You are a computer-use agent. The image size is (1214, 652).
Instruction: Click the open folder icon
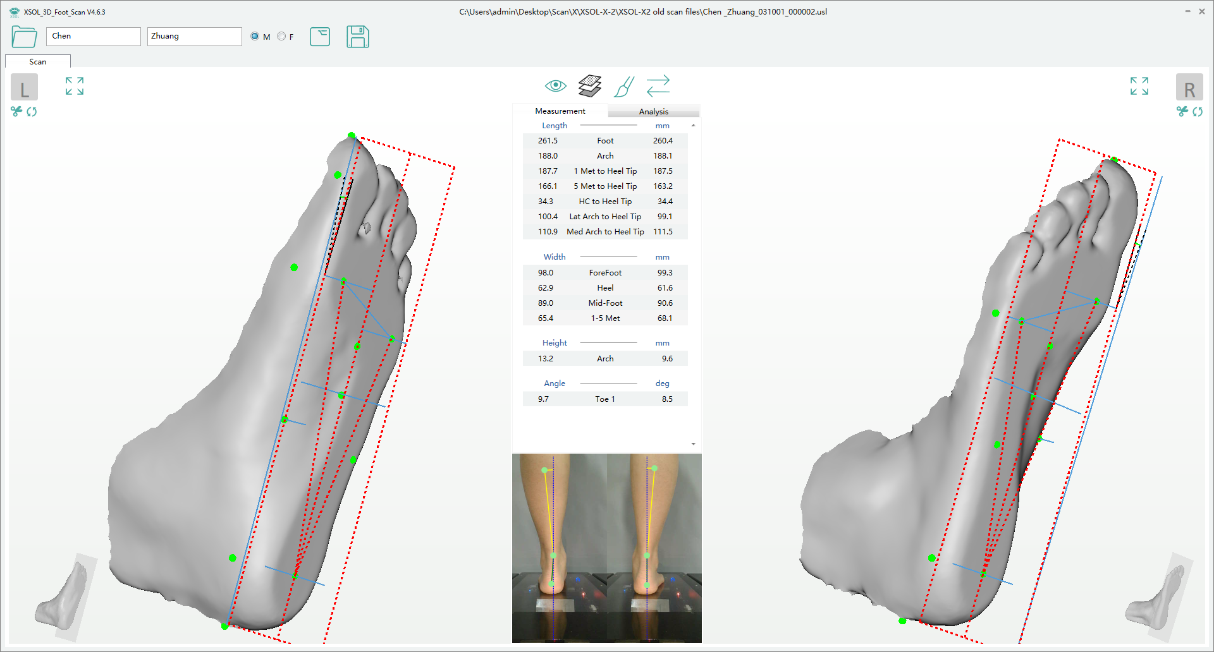24,37
